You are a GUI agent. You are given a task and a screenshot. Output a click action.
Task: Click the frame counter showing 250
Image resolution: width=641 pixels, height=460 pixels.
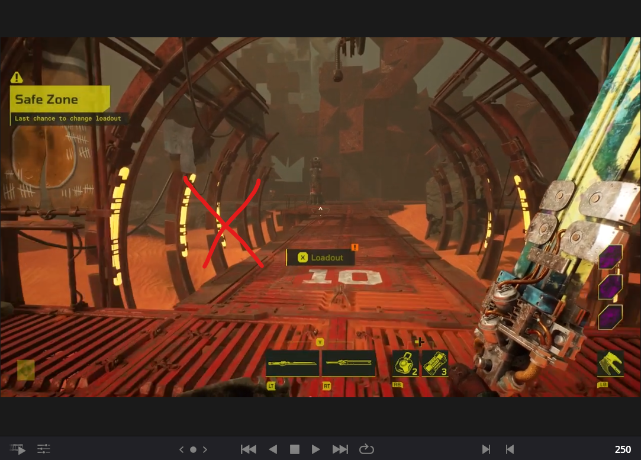(623, 449)
